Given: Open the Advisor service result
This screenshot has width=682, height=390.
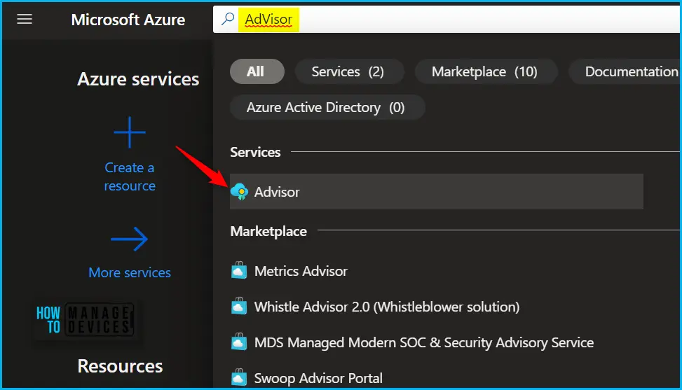Looking at the screenshot, I should point(436,192).
